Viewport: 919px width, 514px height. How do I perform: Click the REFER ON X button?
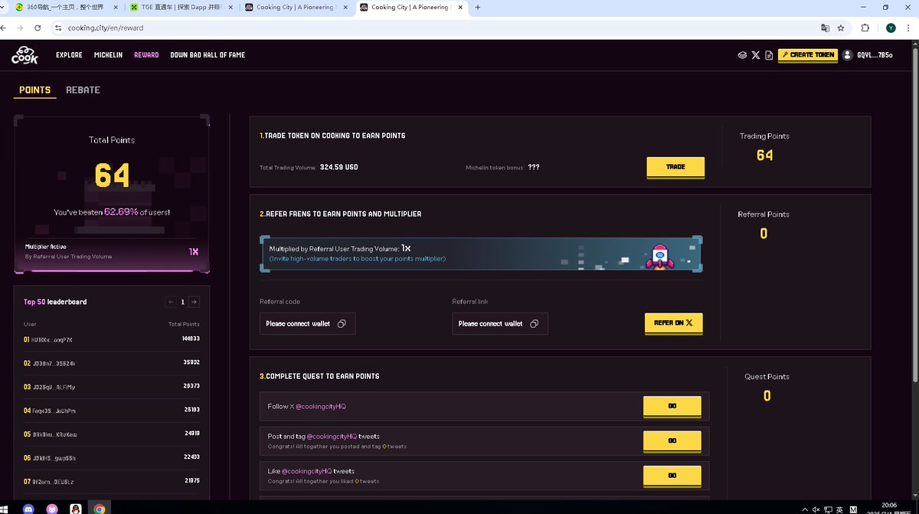coord(673,323)
